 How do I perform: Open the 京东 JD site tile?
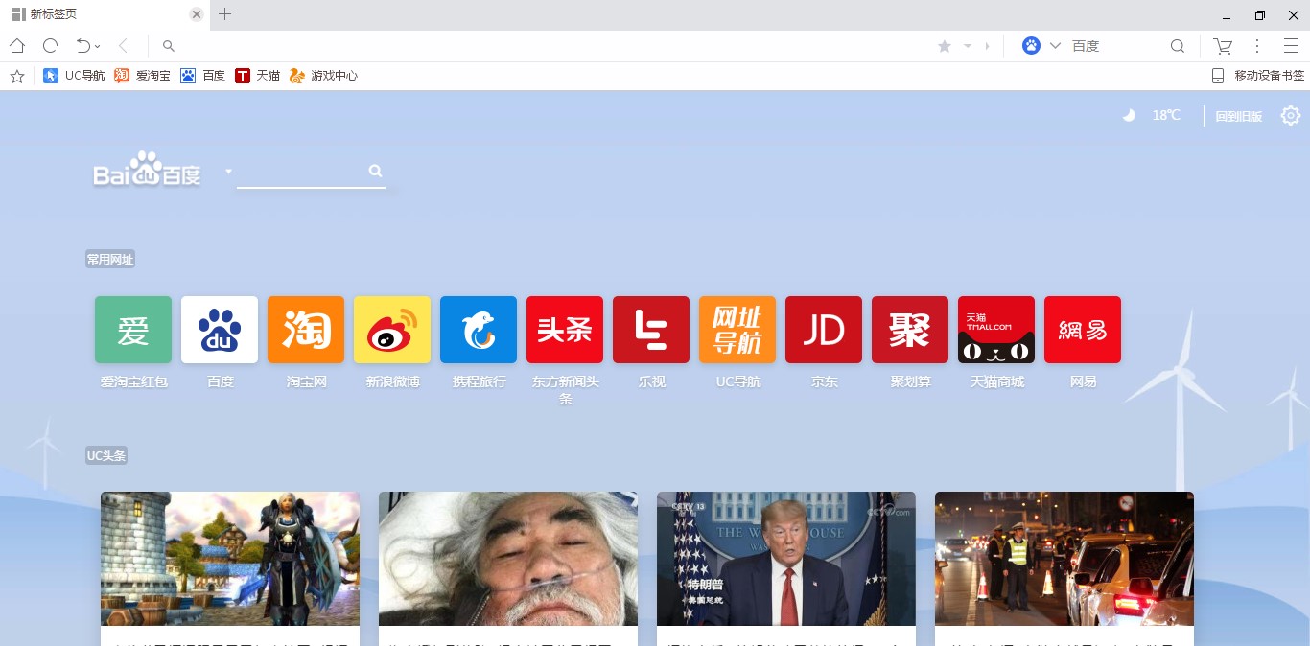(x=824, y=330)
